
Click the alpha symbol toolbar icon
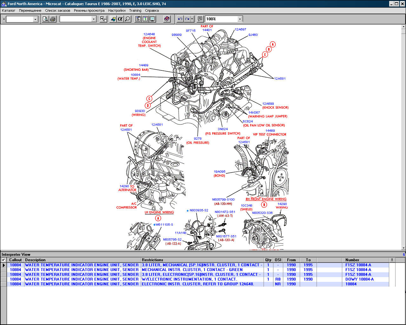click(120, 19)
